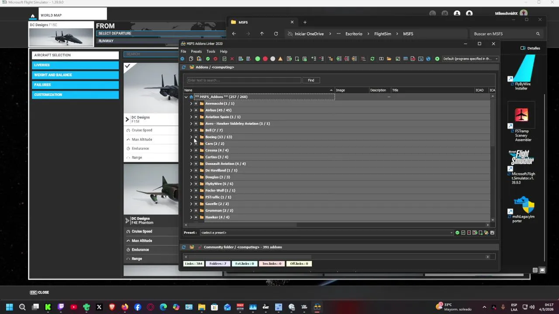Viewport: 559px width, 314px height.
Task: Click the Twitch icon in taskbar
Action: coord(61,307)
